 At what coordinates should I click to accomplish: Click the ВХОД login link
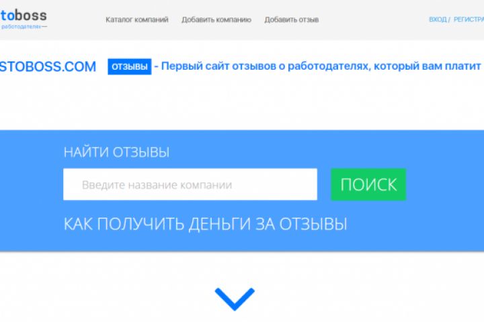pyautogui.click(x=438, y=19)
